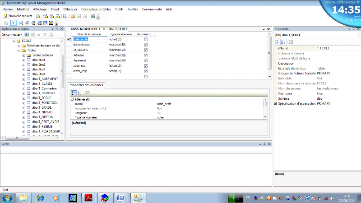Open Microsoft Word from the taskbar
This screenshot has width=361, height=203.
point(120,198)
